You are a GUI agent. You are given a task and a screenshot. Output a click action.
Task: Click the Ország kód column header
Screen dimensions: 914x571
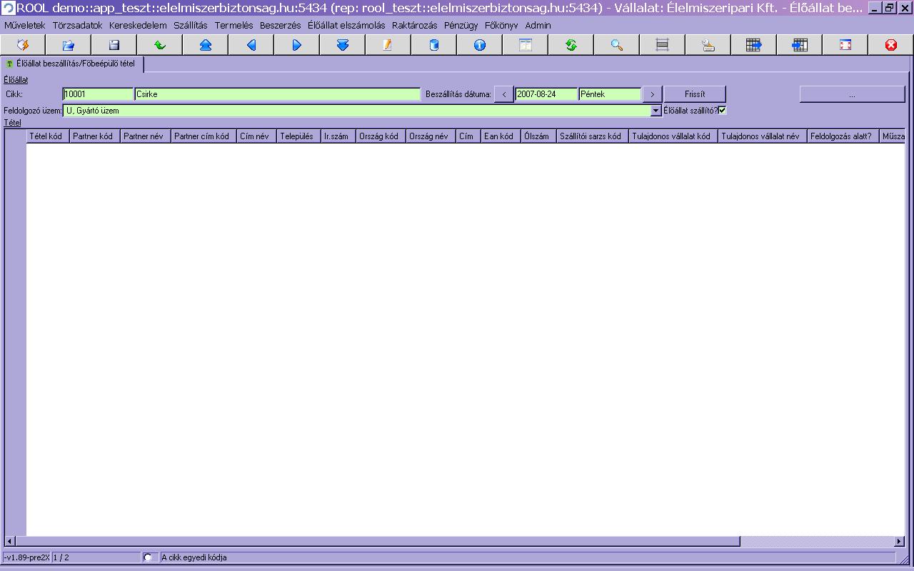tap(381, 136)
